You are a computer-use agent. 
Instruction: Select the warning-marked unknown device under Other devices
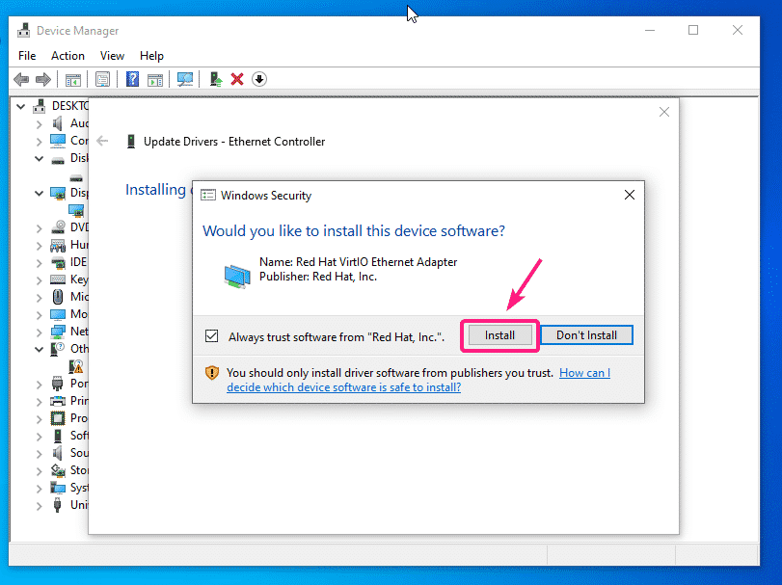(x=76, y=367)
